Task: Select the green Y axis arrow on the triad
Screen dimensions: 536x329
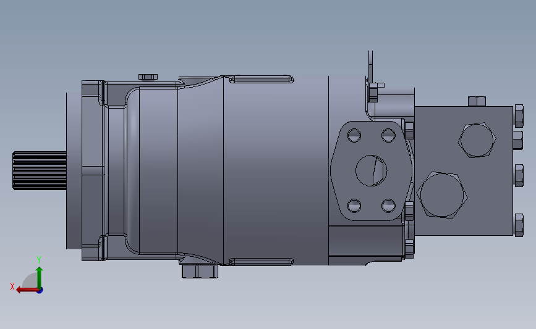Action: 40,278
